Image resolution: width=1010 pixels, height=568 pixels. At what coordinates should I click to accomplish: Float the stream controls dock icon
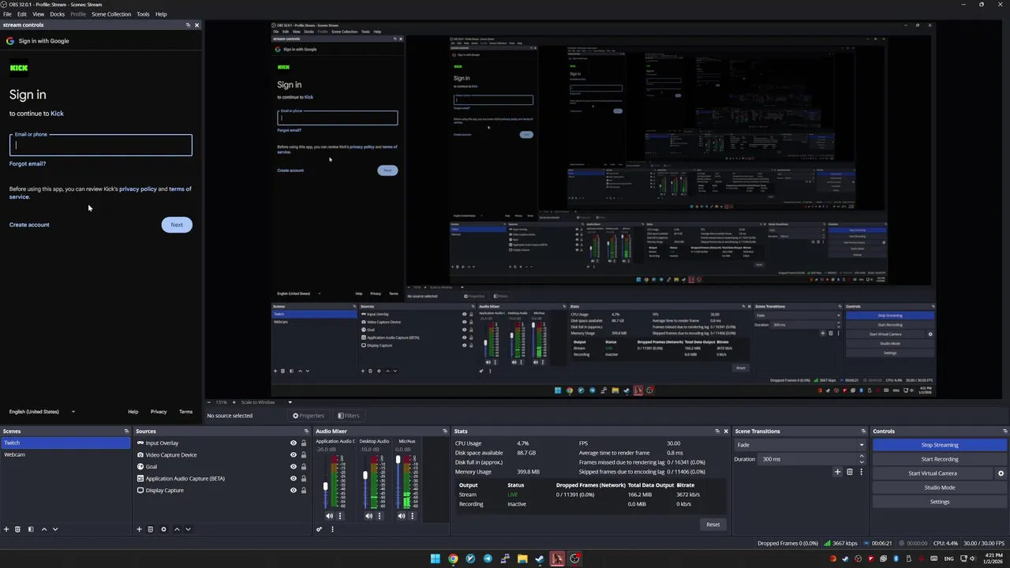[188, 25]
